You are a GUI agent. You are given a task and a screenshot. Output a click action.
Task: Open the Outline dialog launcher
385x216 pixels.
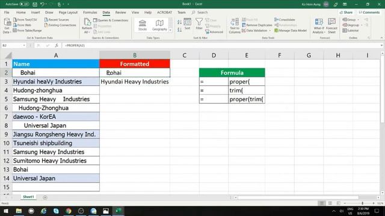coord(369,38)
